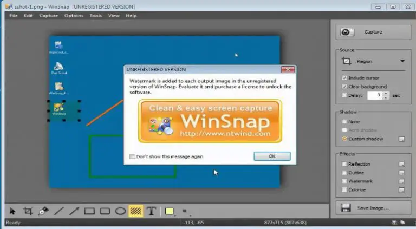Click the WinSnap title bar app icon

click(9, 6)
